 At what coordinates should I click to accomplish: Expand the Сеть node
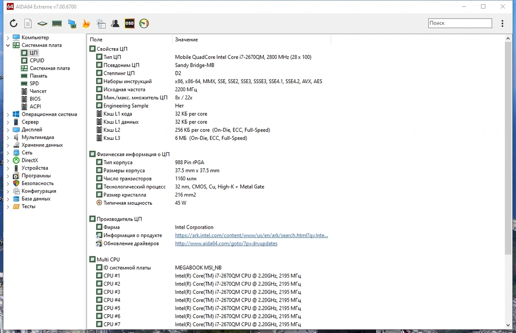point(8,153)
